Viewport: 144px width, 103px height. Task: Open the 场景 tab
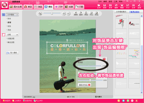[x=69, y=7]
